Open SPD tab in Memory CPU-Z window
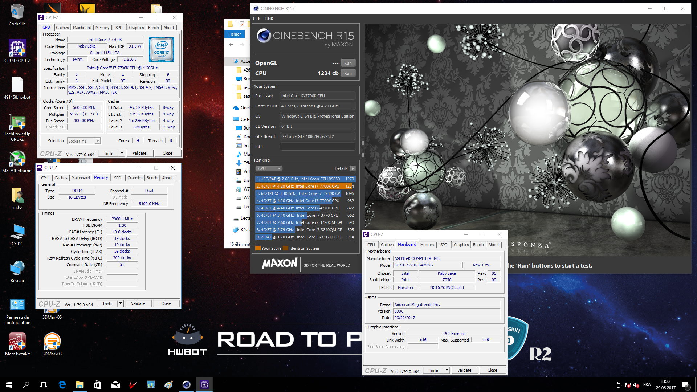The image size is (697, 392). [117, 178]
